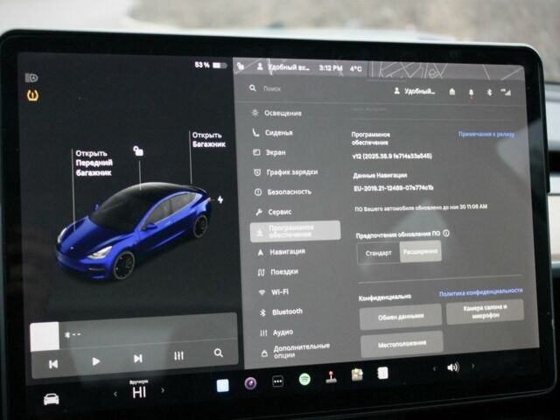Tap the Bluetooth icon in the settings header
The width and height of the screenshot is (560, 420).
click(x=487, y=91)
